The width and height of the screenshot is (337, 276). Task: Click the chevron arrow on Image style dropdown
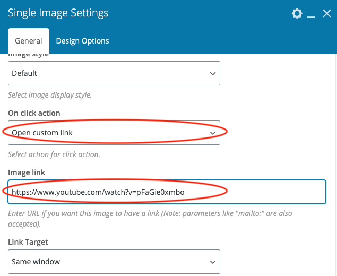(x=212, y=73)
